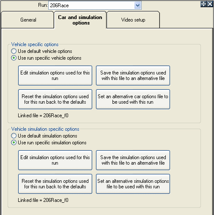Click the four-arrow move icon beside the X
The width and height of the screenshot is (214, 215).
tap(203, 4)
